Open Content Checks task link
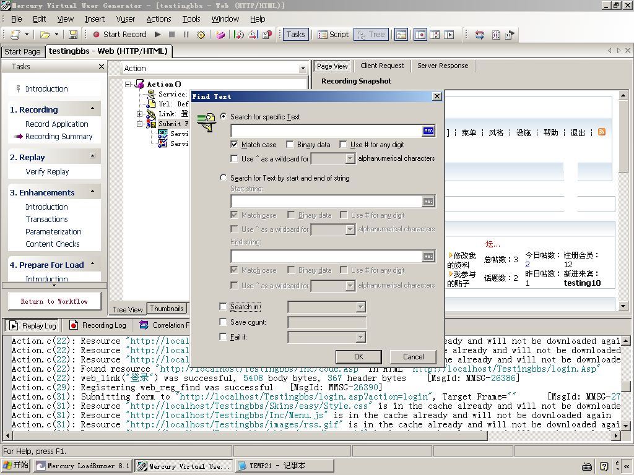Viewport: 634px width, 475px height. [53, 244]
